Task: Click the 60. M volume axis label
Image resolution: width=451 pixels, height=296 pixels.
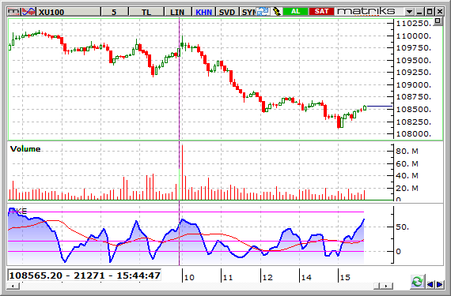Action: tap(407, 163)
